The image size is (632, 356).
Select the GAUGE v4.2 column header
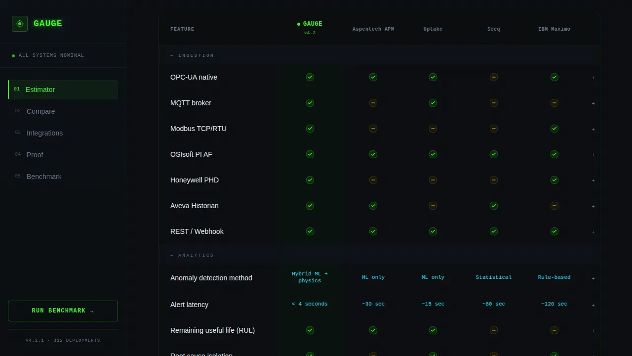pyautogui.click(x=310, y=28)
